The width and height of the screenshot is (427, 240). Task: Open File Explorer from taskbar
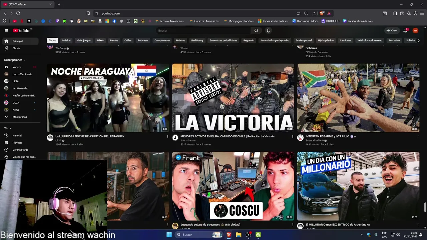click(239, 235)
